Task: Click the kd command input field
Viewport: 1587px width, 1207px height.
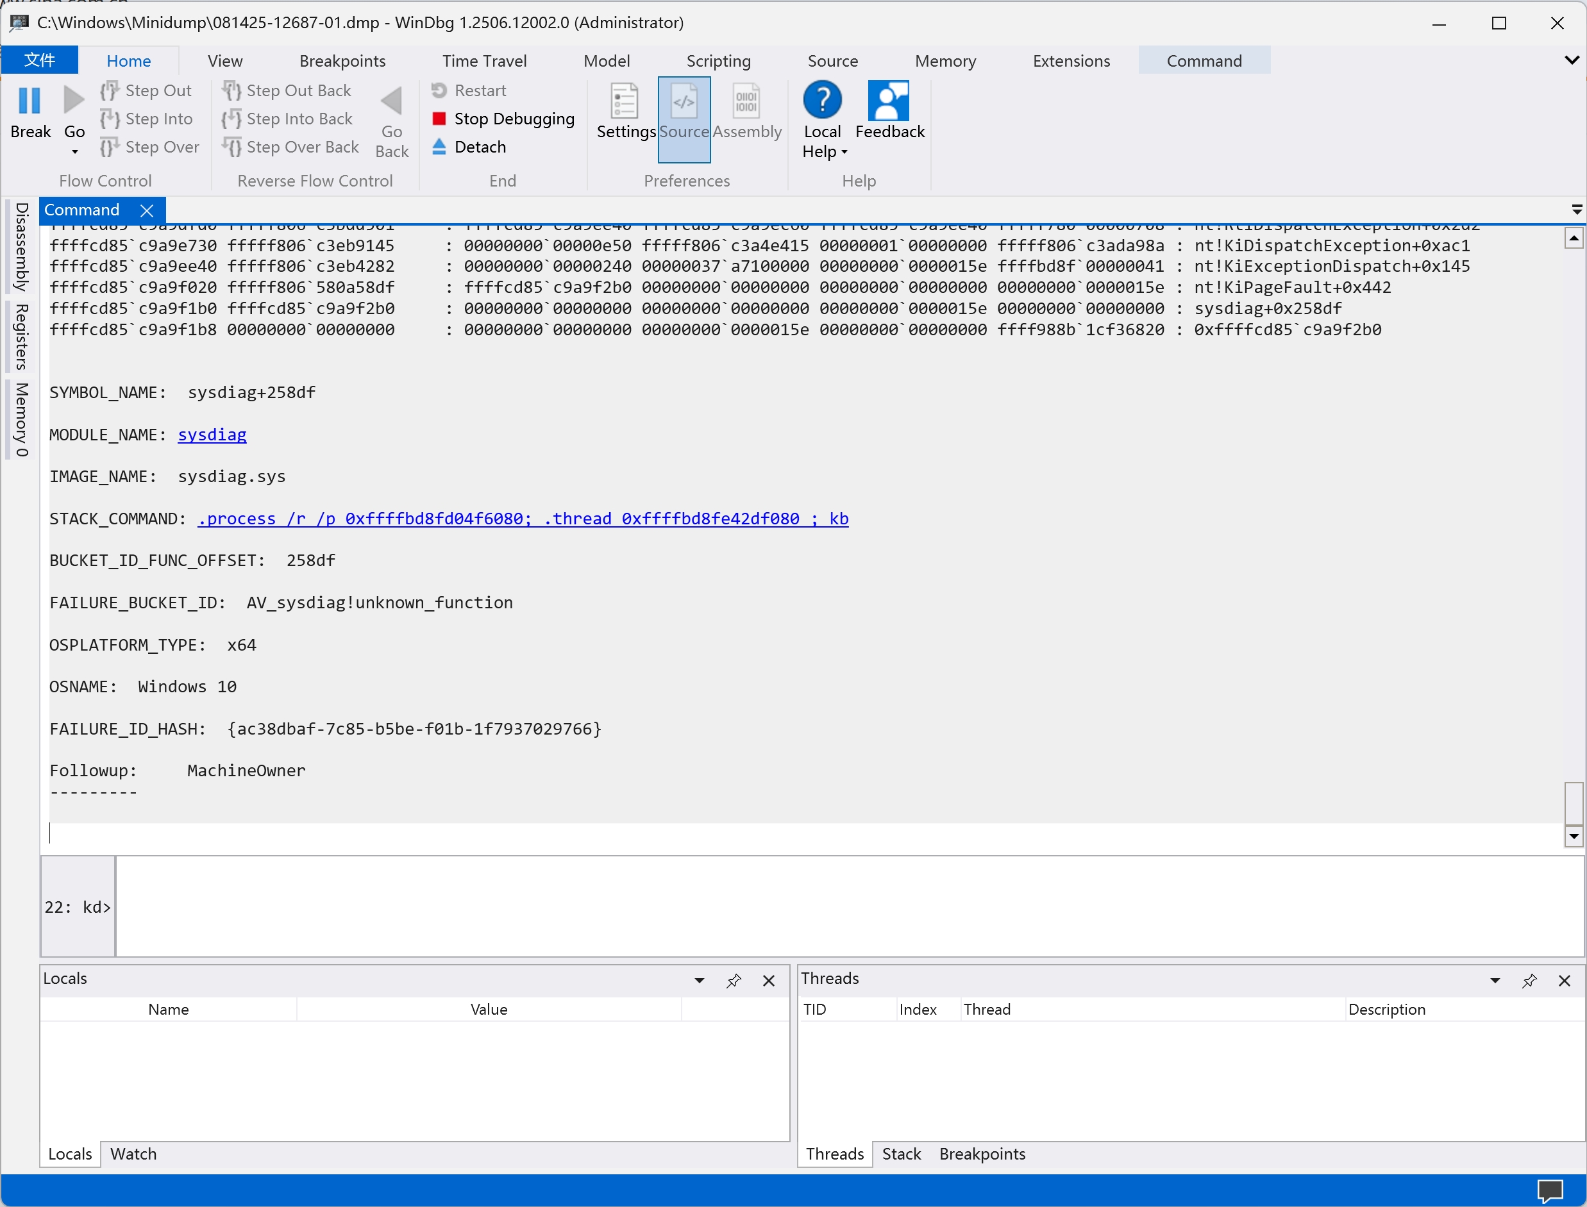Action: (848, 906)
